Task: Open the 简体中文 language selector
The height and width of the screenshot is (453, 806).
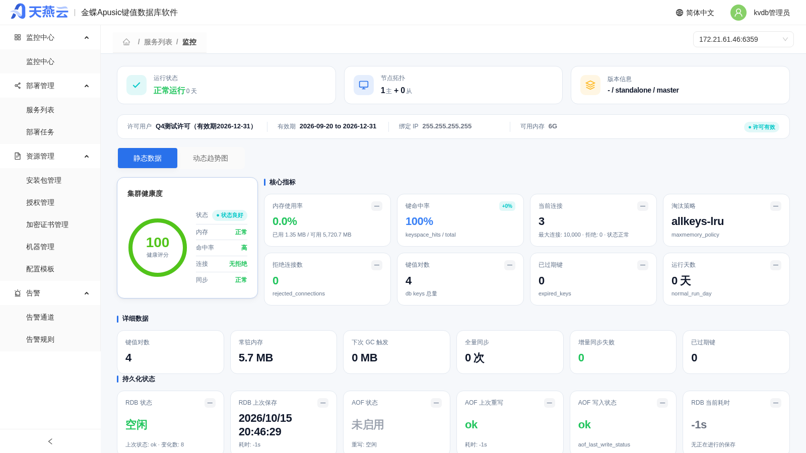Action: (695, 13)
